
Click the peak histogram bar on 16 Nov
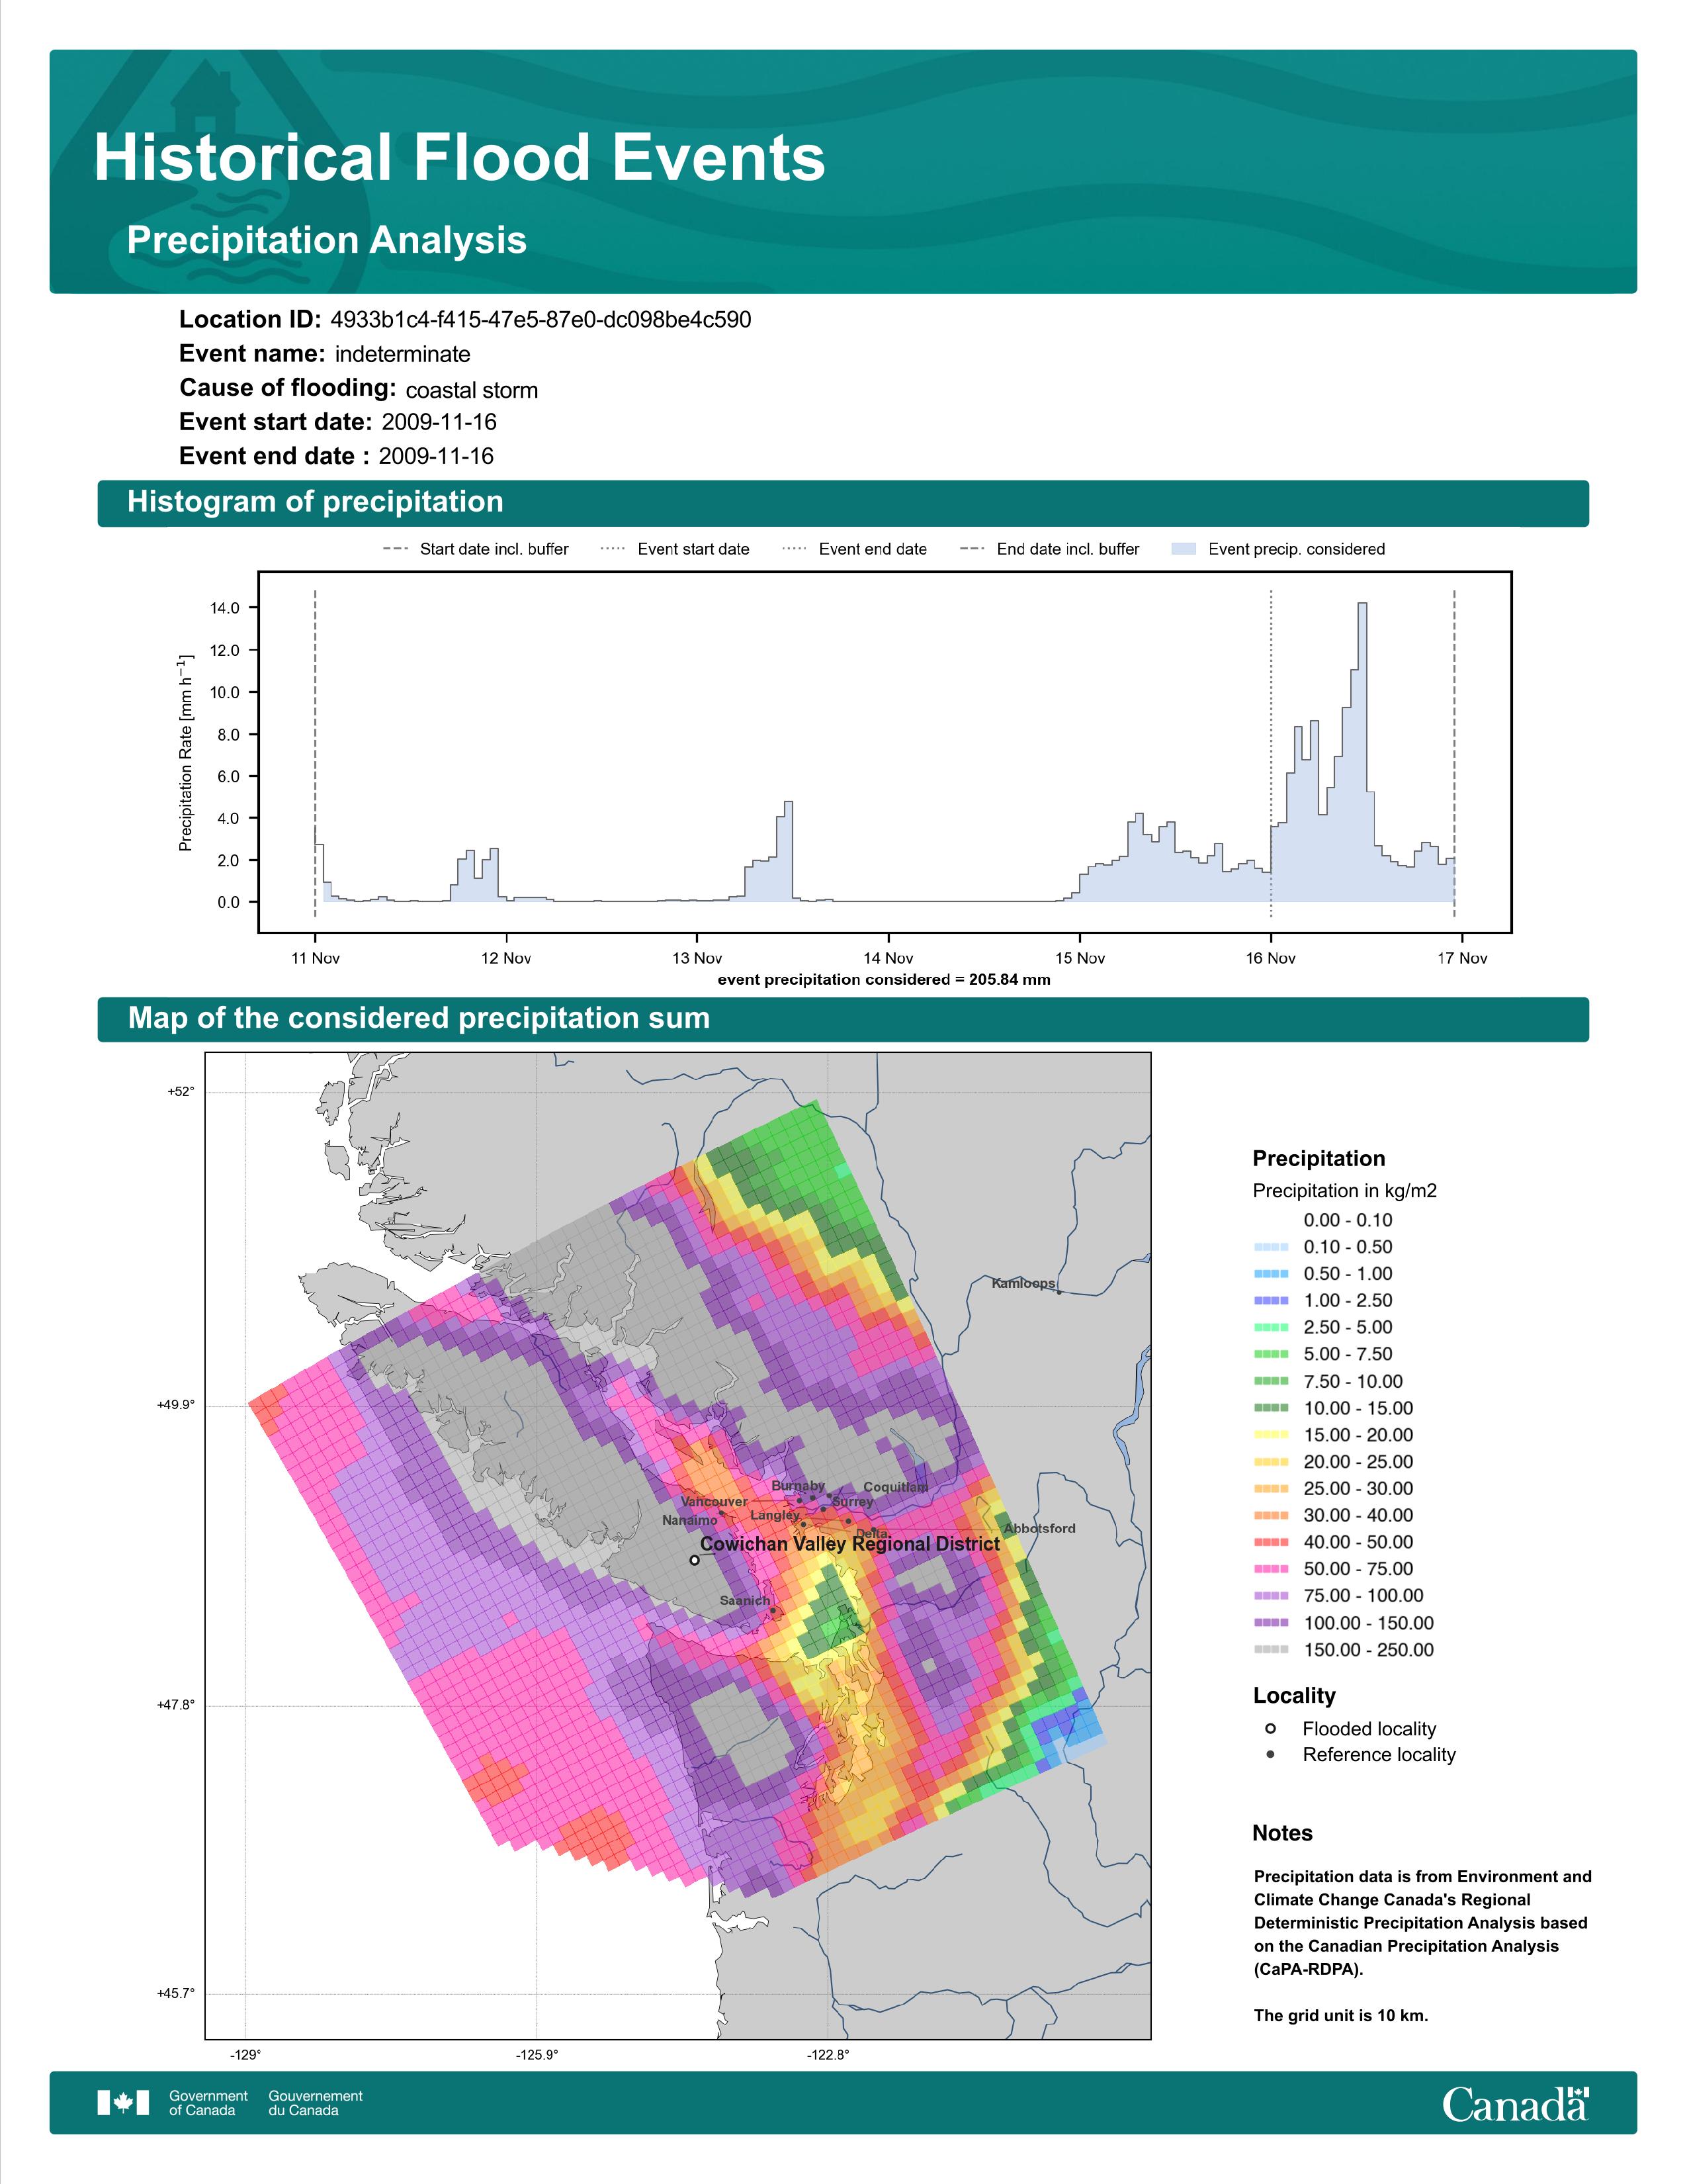[1362, 752]
